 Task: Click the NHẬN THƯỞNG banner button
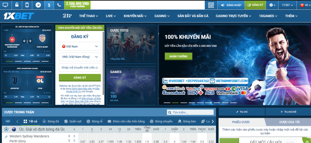(178, 56)
